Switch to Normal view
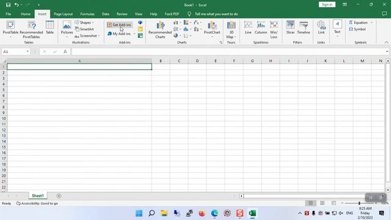The width and height of the screenshot is (391, 220). click(x=310, y=203)
